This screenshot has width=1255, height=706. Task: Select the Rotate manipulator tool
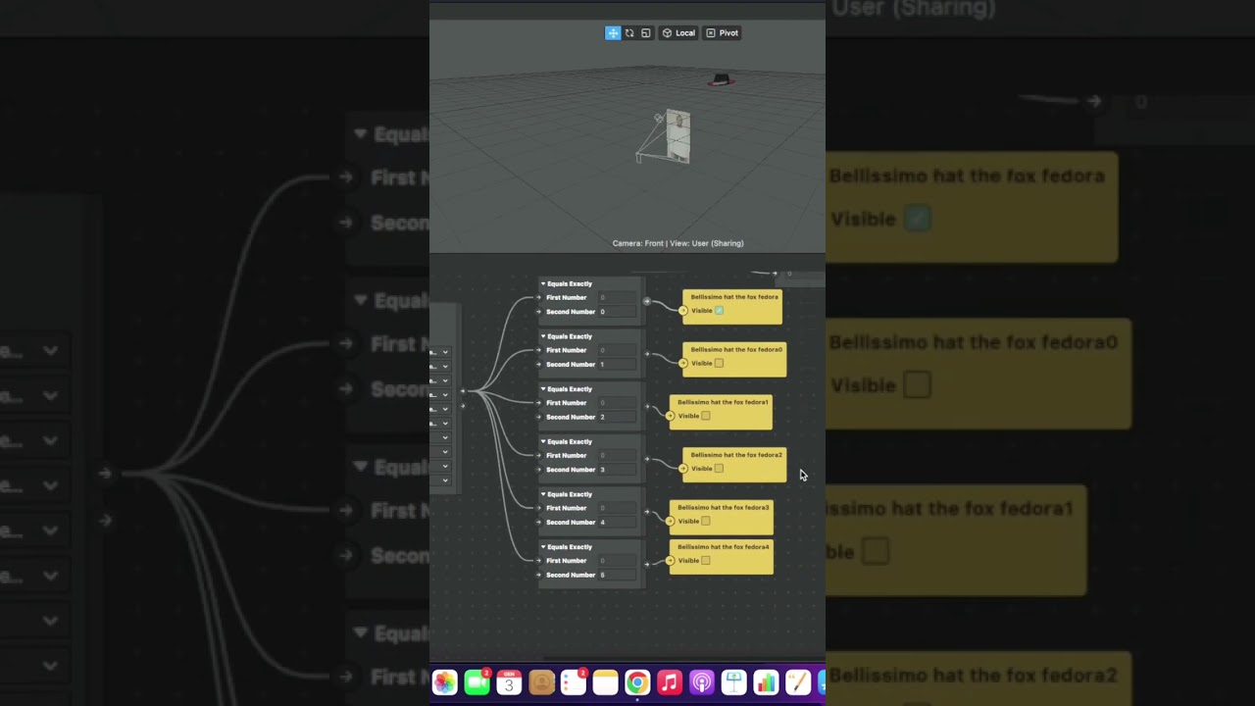tap(629, 33)
